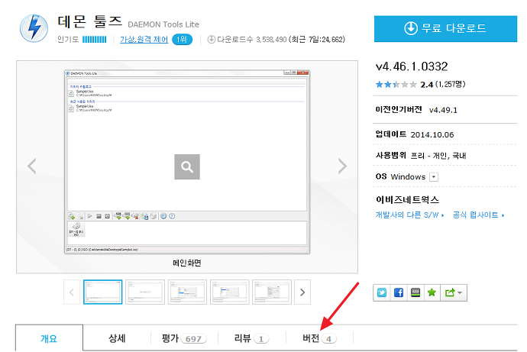Screen dimensions: 527x352
Task: Open the share export dropdown
Action: pos(454,292)
